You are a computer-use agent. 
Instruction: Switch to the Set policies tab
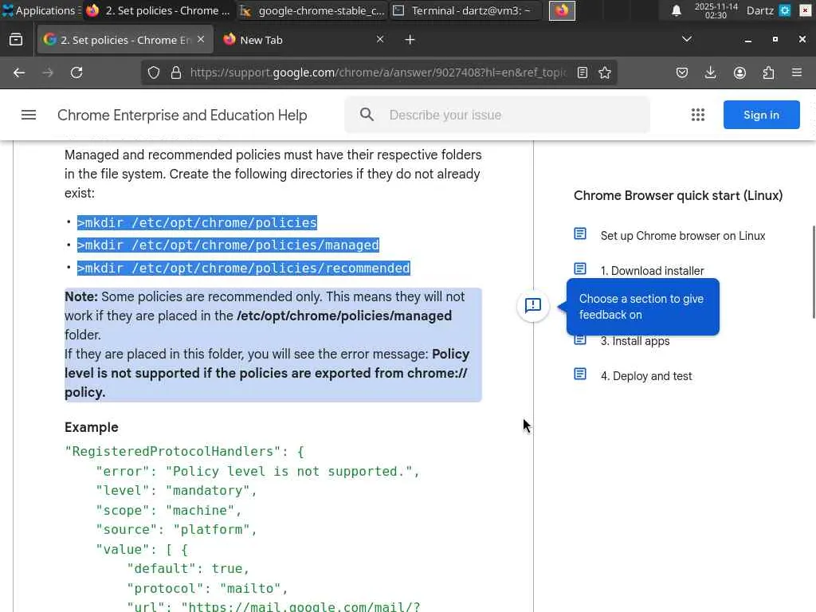coord(125,40)
